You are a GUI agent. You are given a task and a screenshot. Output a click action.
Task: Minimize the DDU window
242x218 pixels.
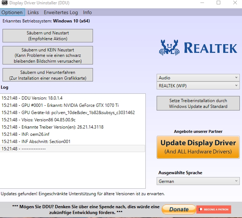202,3
